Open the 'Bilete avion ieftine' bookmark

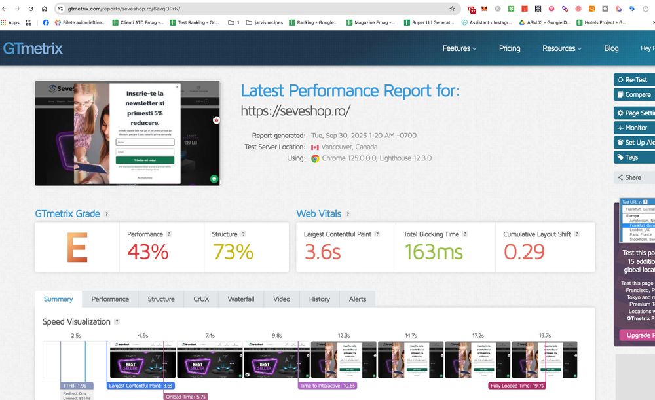(80, 22)
